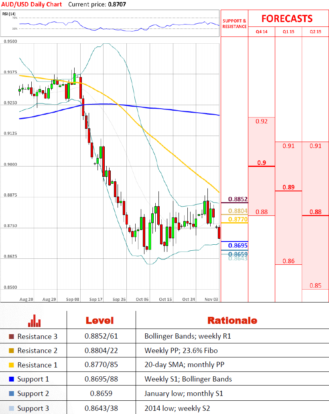329x414 pixels.
Task: Click the 0.8659 cell in Support 2 row
Action: coord(101,394)
